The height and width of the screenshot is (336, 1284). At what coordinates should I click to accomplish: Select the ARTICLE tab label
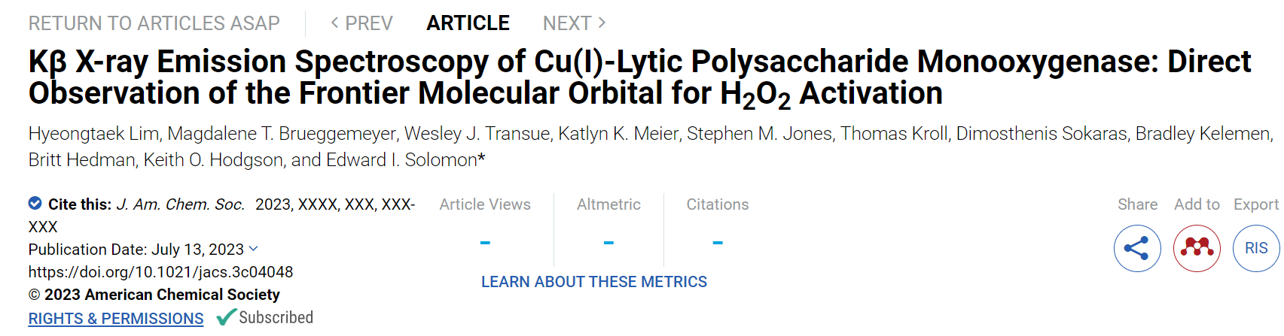point(468,23)
